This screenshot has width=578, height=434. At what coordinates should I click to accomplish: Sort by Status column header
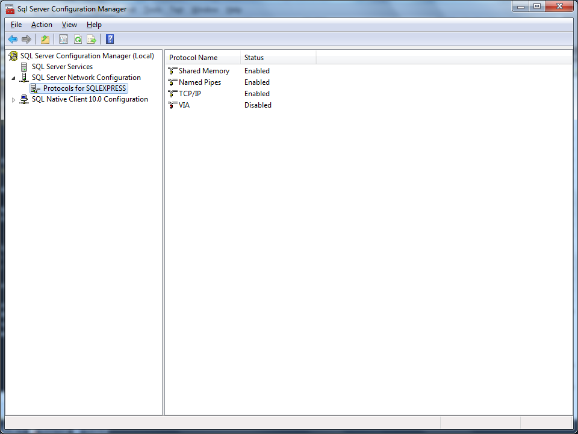[278, 58]
